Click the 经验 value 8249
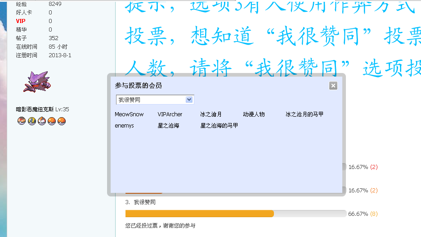The width and height of the screenshot is (421, 237). tap(55, 4)
